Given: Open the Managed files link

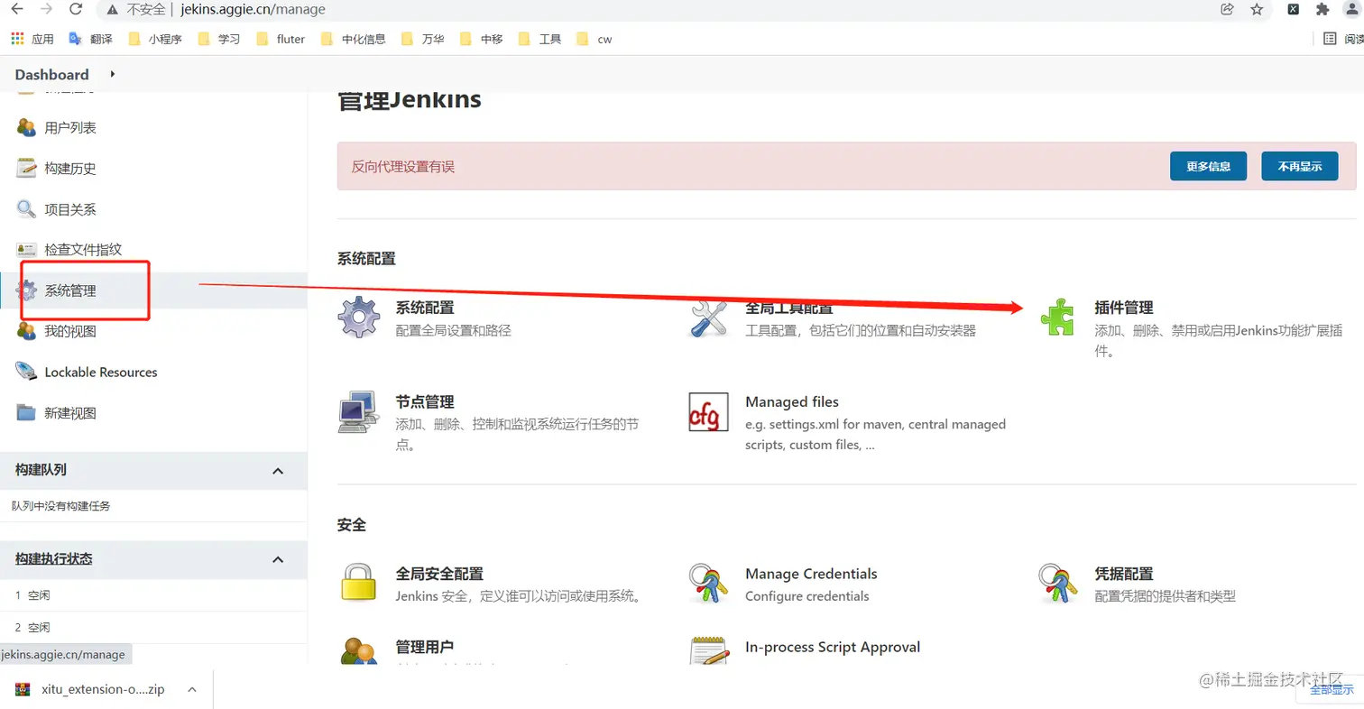Looking at the screenshot, I should (792, 402).
